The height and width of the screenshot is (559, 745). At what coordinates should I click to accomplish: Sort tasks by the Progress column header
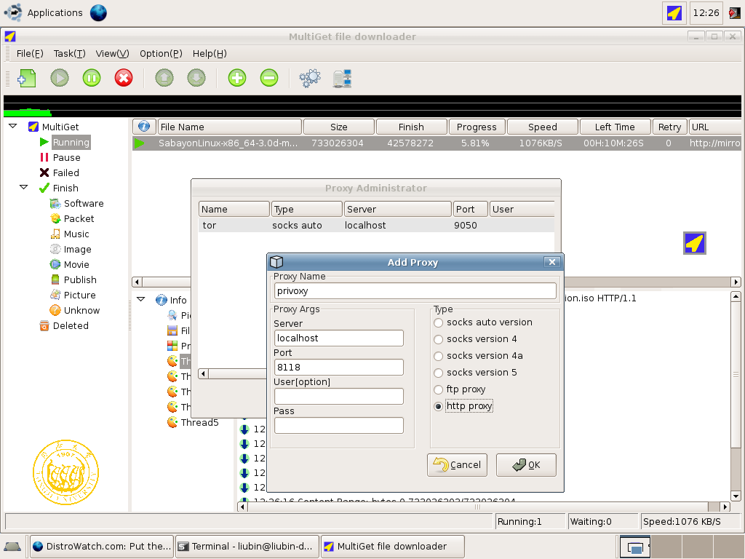coord(477,127)
